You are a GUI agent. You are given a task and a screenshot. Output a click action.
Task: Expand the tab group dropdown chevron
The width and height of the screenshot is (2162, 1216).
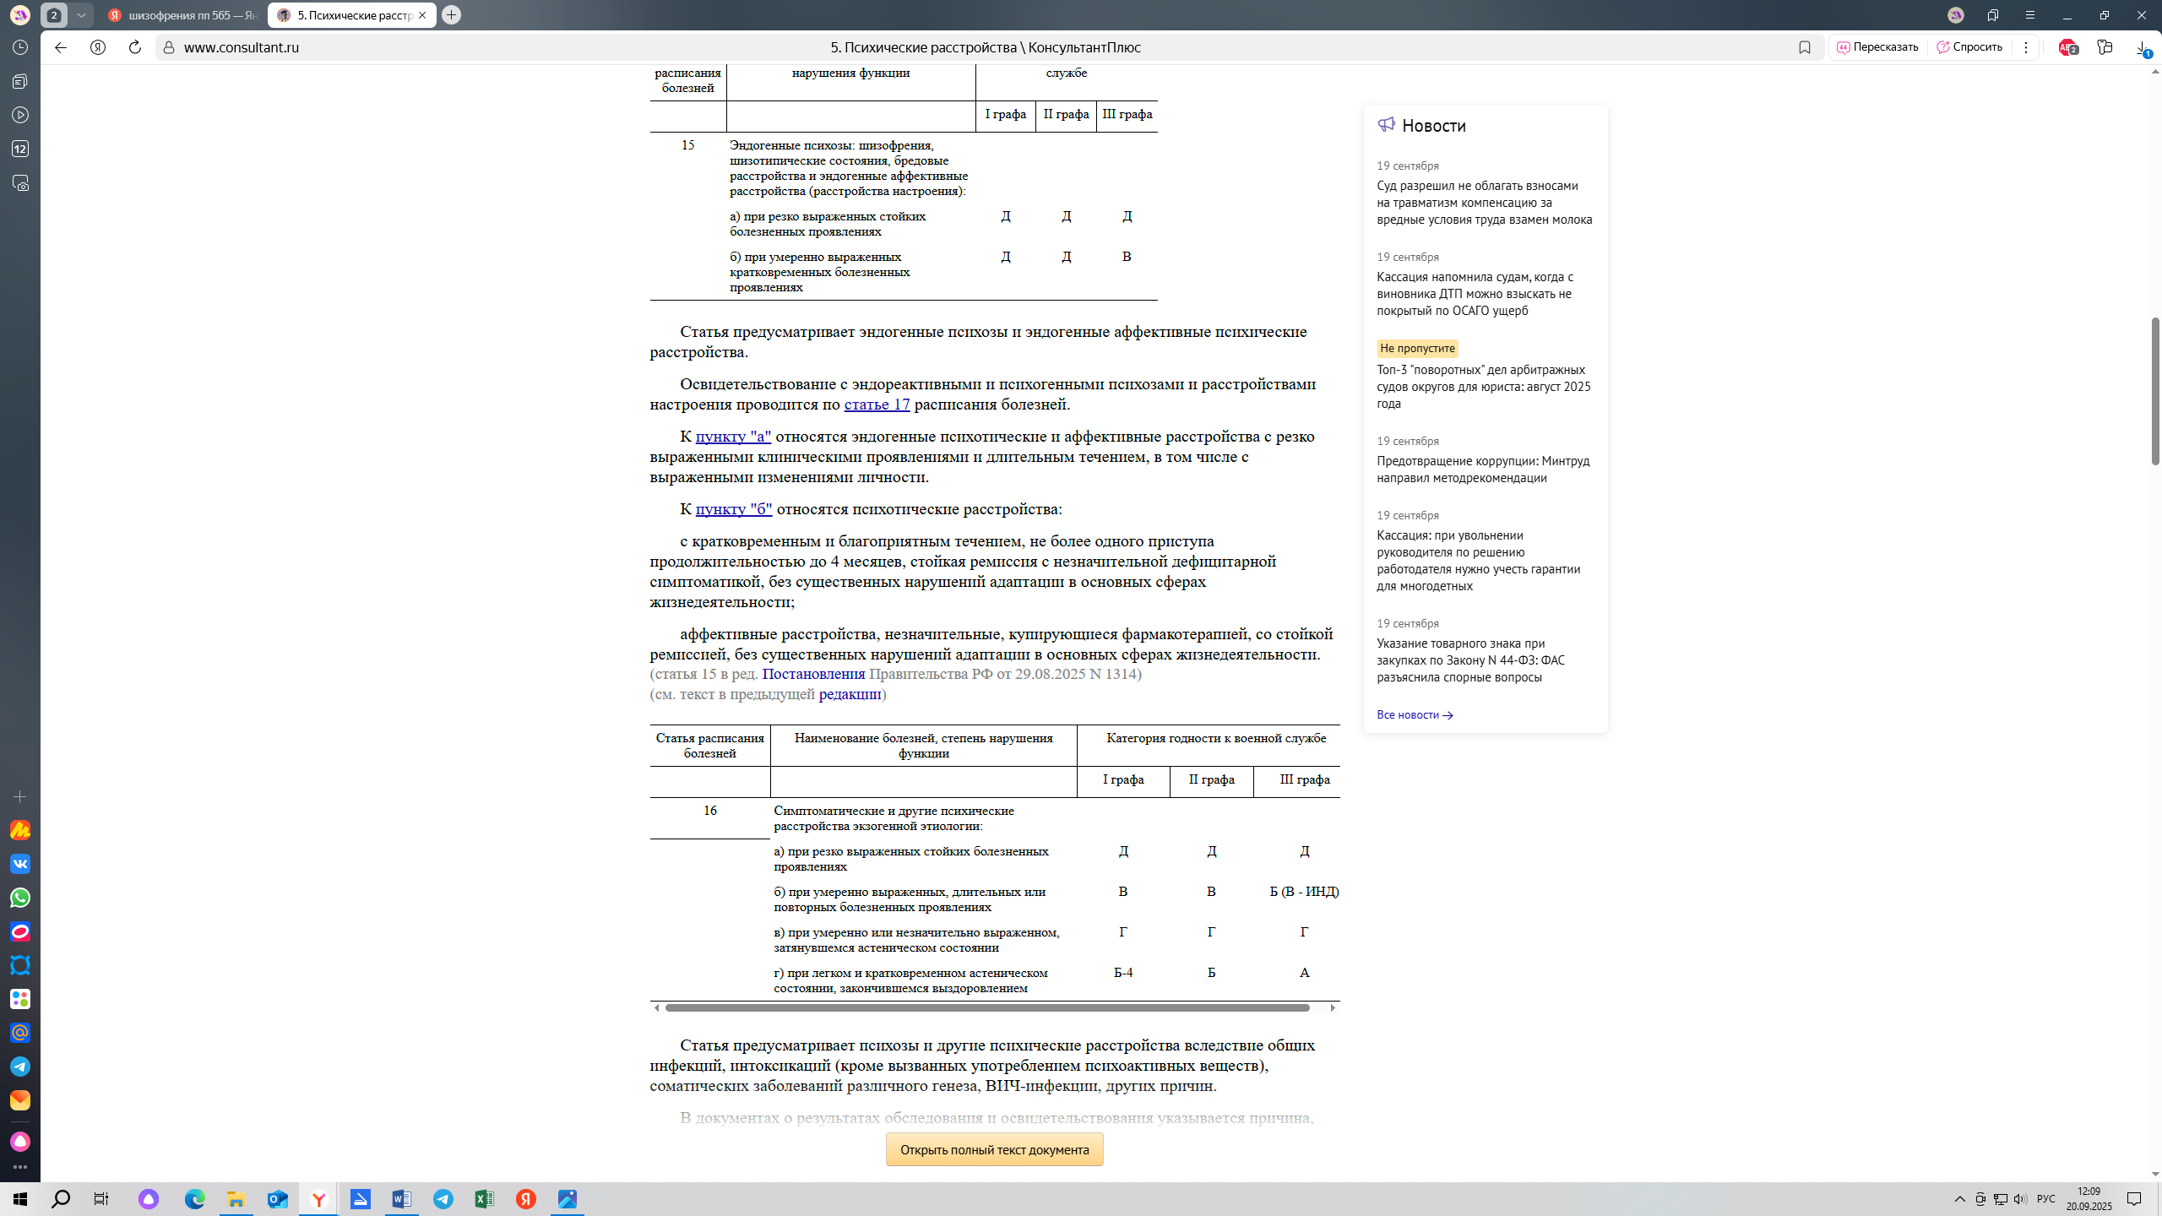[81, 15]
